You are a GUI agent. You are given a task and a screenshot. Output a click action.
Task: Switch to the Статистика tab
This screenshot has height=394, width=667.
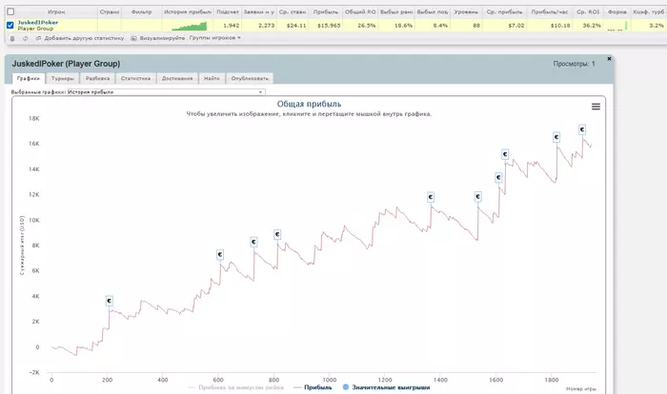135,78
